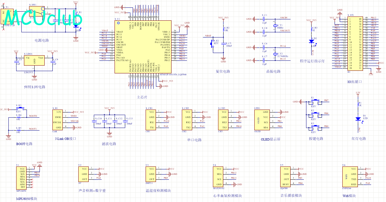Screen dimensions: 386x202
Task: Click the 'BOOT电路' section label
Action: click(24, 144)
